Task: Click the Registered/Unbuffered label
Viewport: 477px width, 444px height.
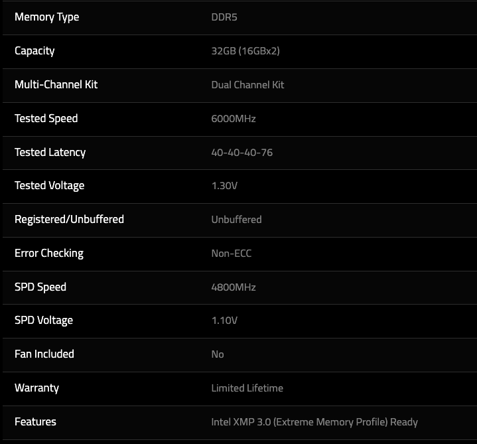Action: click(x=70, y=219)
